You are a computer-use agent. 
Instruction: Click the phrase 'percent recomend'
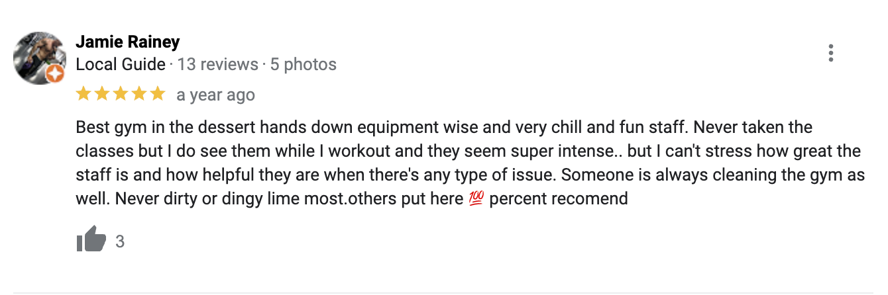(558, 198)
